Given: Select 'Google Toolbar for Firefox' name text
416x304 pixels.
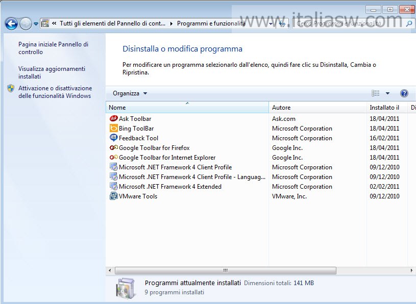Looking at the screenshot, I should pyautogui.click(x=154, y=148).
